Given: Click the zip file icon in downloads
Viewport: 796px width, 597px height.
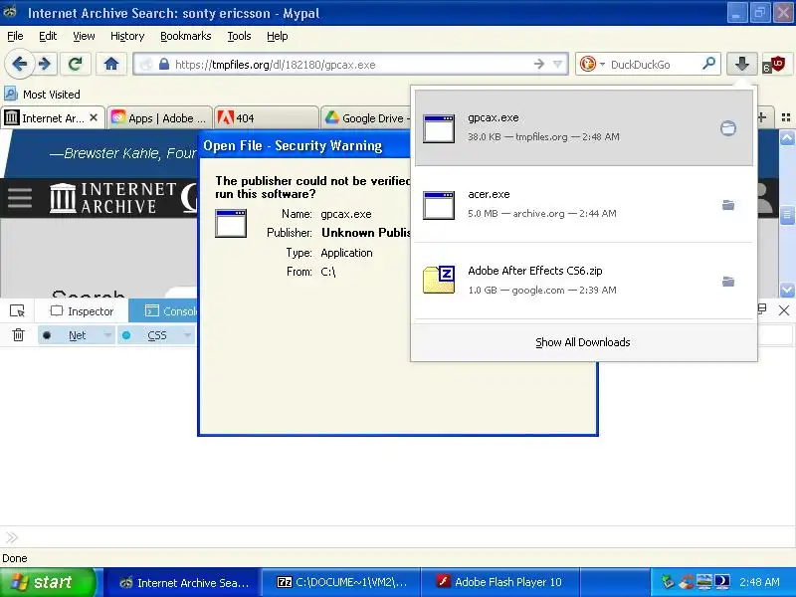Looking at the screenshot, I should 439,280.
